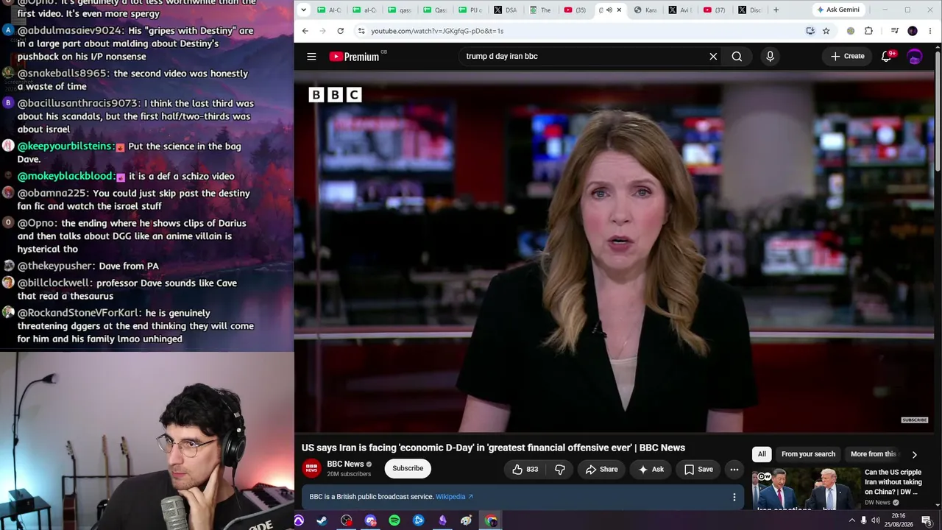Switch to the Disc tab

pyautogui.click(x=750, y=10)
